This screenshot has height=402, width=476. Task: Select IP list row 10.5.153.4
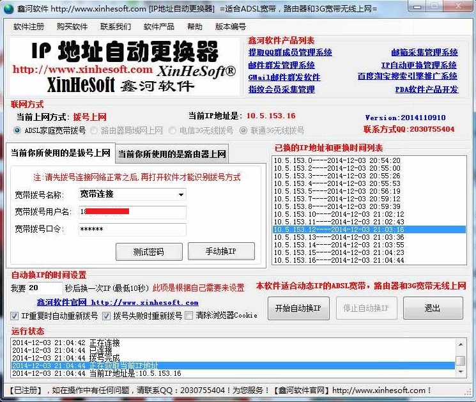[x=369, y=183]
